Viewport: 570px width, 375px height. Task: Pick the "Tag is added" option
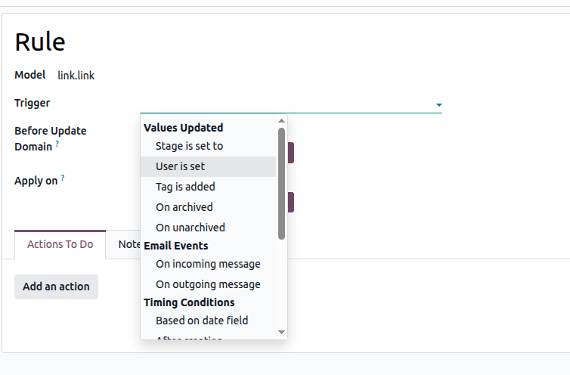coord(185,187)
